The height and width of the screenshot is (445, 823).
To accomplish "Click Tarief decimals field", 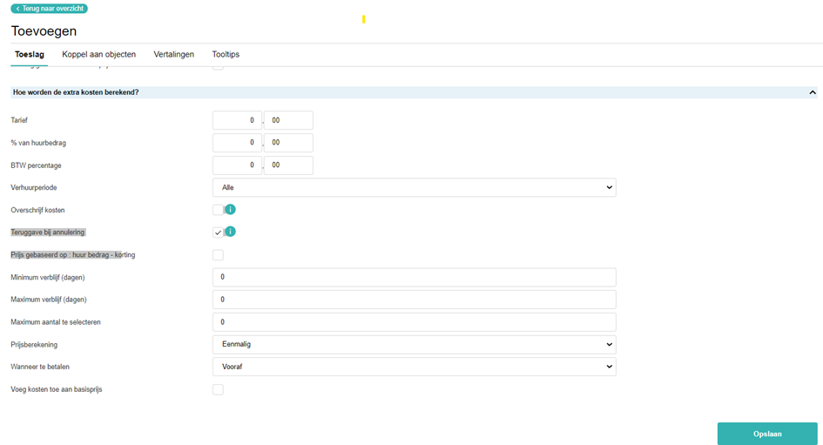I will (x=288, y=120).
